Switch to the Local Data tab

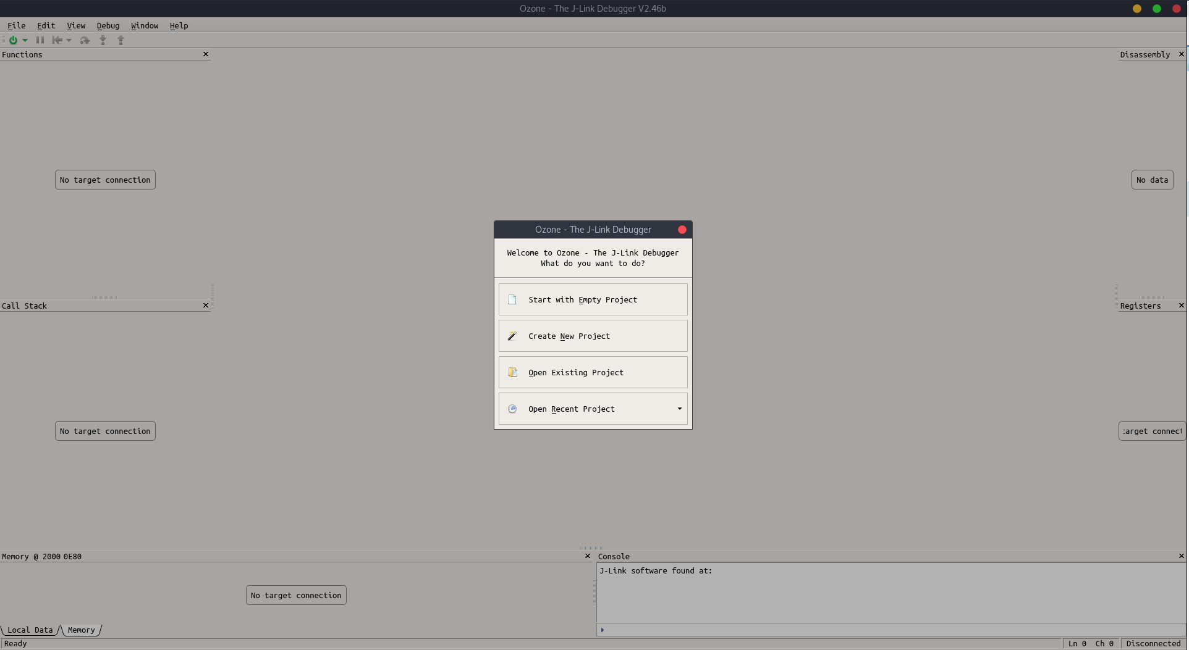[x=30, y=630]
